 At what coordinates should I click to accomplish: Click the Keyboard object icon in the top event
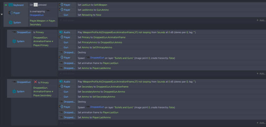coord(11,5)
